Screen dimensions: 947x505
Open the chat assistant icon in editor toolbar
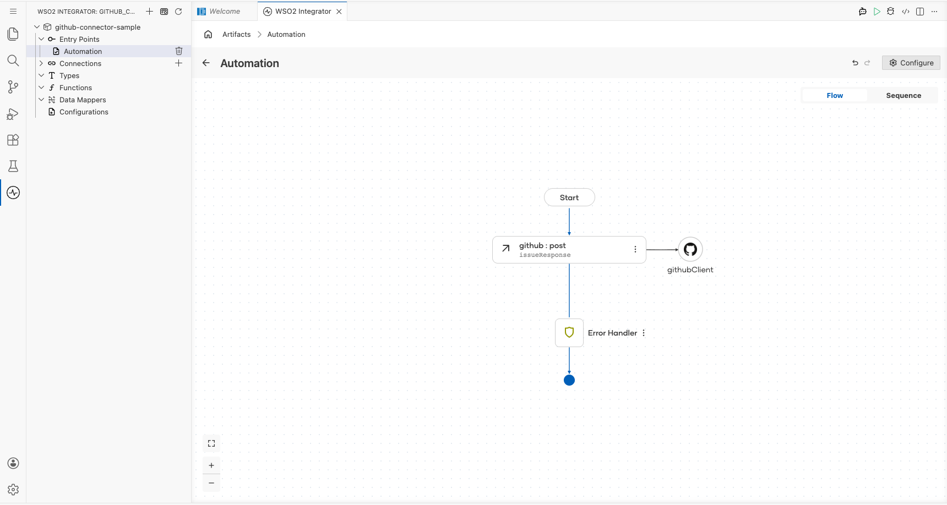(x=863, y=11)
